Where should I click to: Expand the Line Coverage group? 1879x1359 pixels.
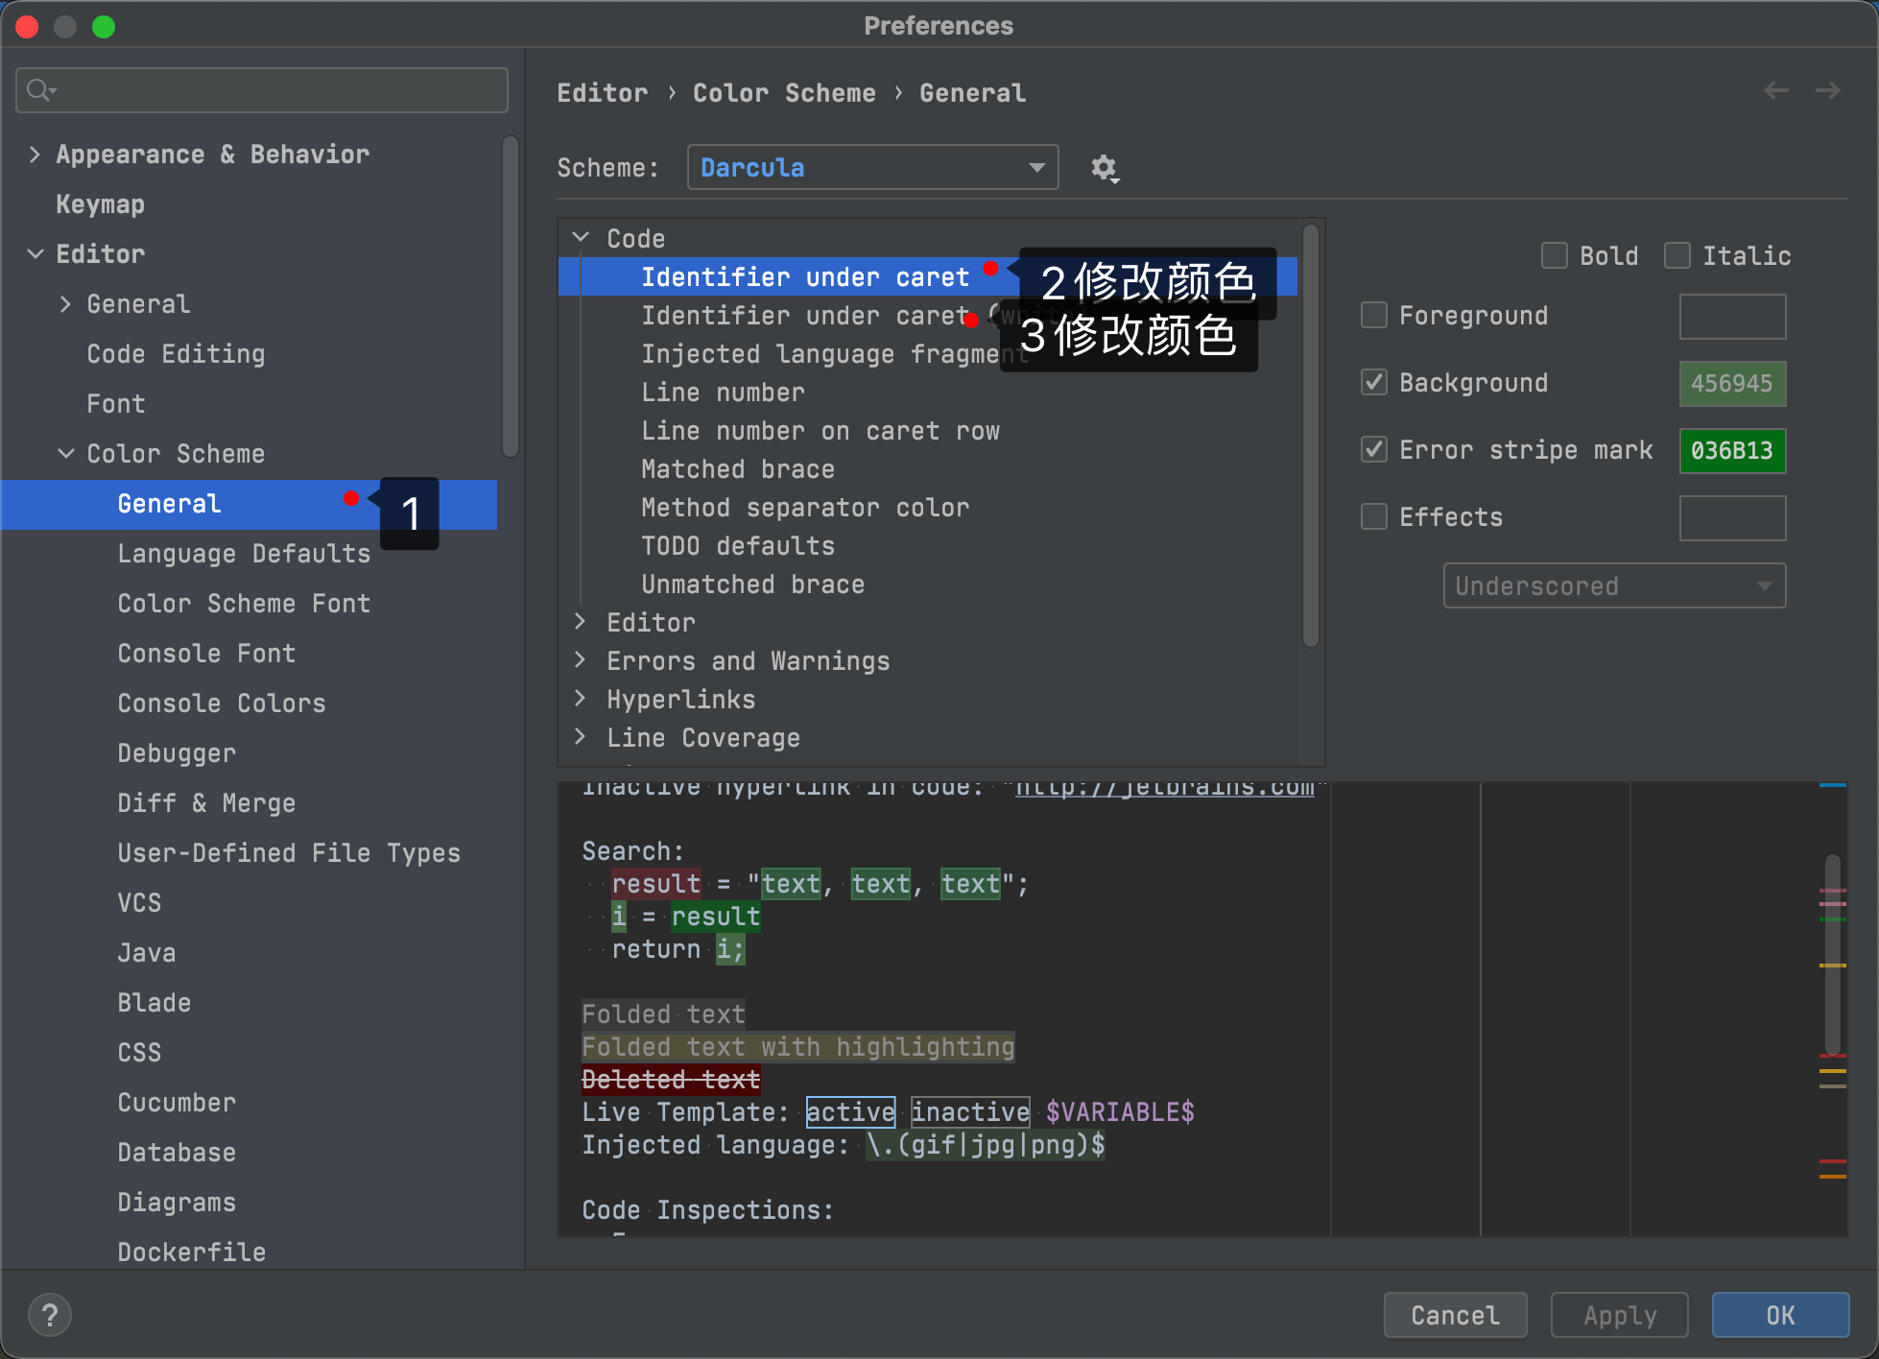point(581,737)
